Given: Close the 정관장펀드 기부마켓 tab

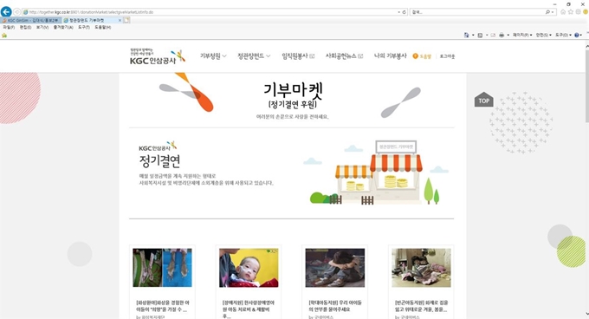Looking at the screenshot, I should (120, 20).
